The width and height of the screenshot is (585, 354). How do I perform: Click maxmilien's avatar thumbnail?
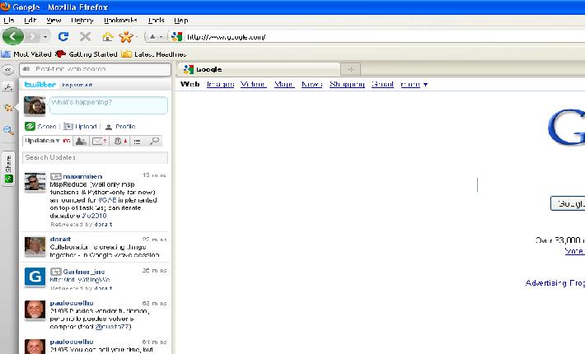click(x=35, y=182)
